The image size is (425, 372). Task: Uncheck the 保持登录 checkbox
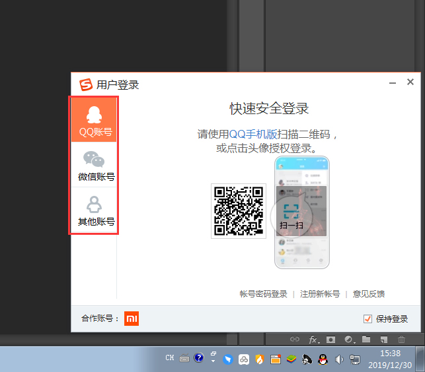coord(368,319)
